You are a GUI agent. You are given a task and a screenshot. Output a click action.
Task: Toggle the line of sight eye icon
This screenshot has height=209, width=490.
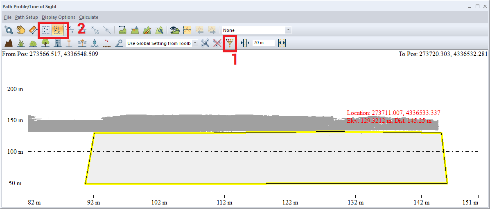tap(175, 30)
